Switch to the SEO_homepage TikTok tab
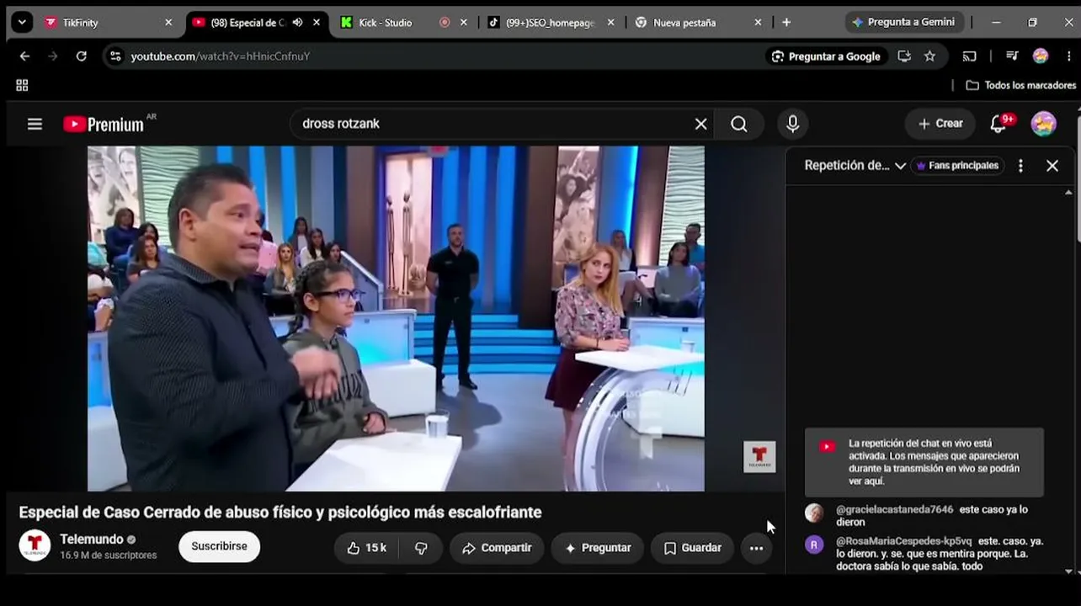This screenshot has width=1081, height=606. pyautogui.click(x=551, y=23)
